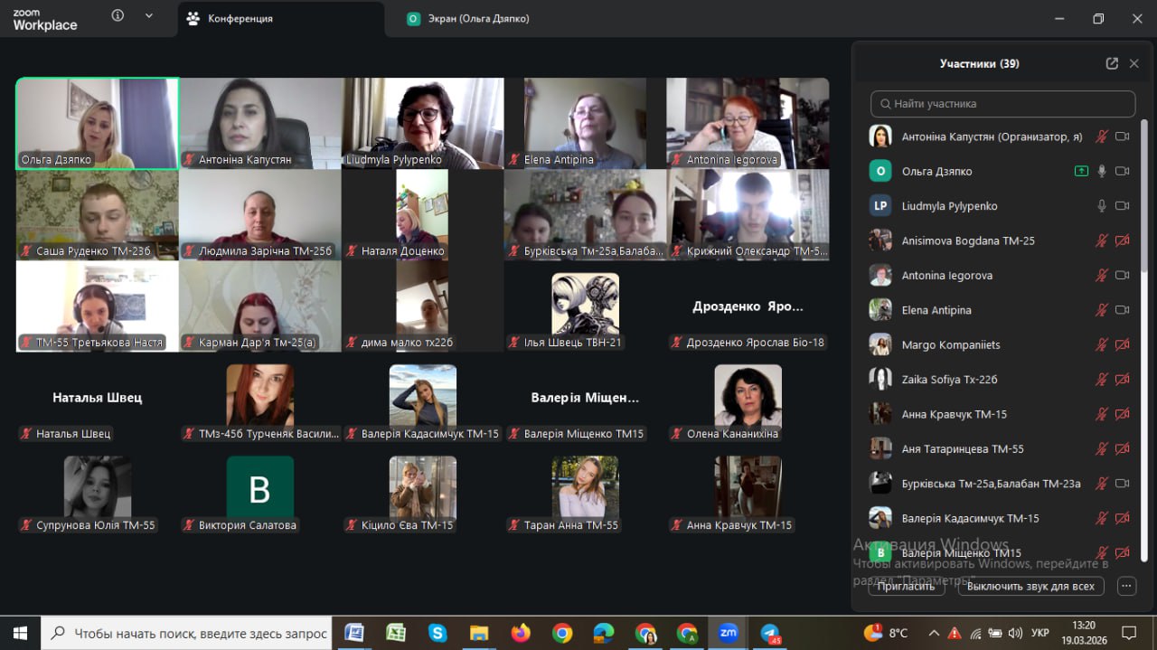1157x650 pixels.
Task: Click the participants list vertical scrollbar
Action: pos(1143,334)
